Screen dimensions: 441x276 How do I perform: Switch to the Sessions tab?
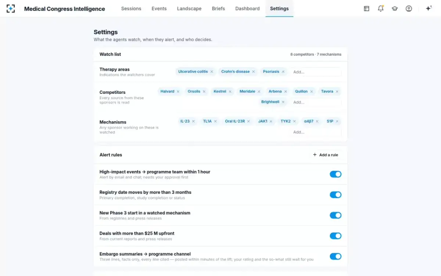(131, 8)
